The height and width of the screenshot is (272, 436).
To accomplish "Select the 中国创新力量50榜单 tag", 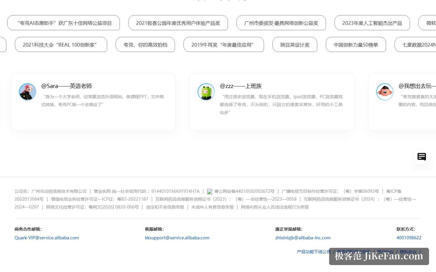I will [x=356, y=45].
